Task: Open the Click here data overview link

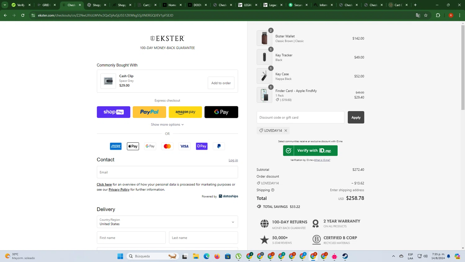Action: click(104, 184)
